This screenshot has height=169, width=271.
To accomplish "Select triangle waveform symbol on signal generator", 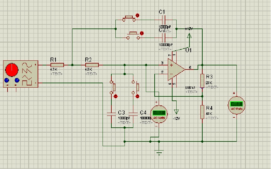I will pyautogui.click(x=27, y=77).
